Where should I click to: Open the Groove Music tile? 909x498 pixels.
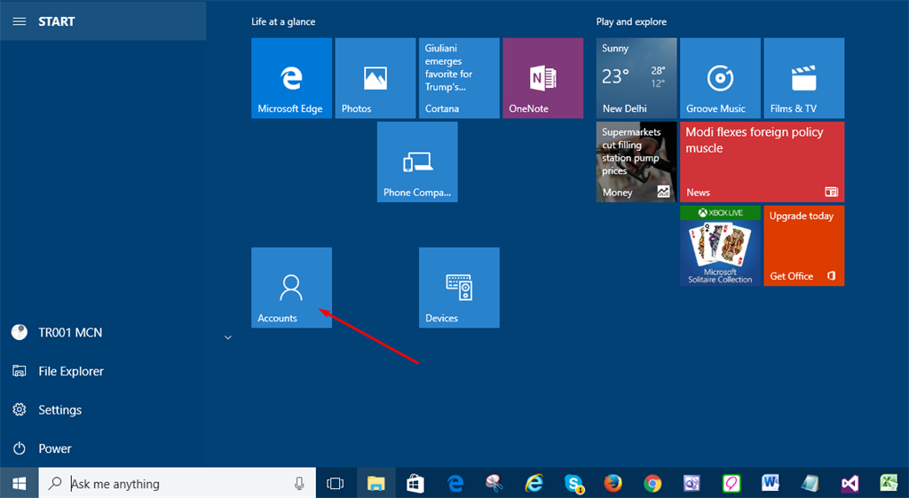pos(719,78)
